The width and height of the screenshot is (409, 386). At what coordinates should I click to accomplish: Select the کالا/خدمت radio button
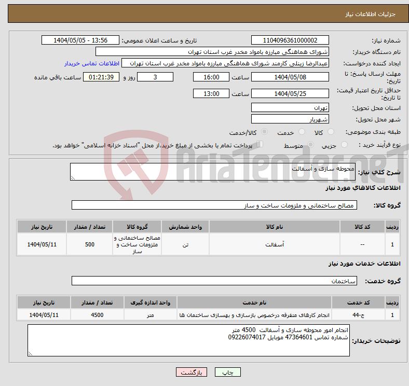click(x=265, y=132)
